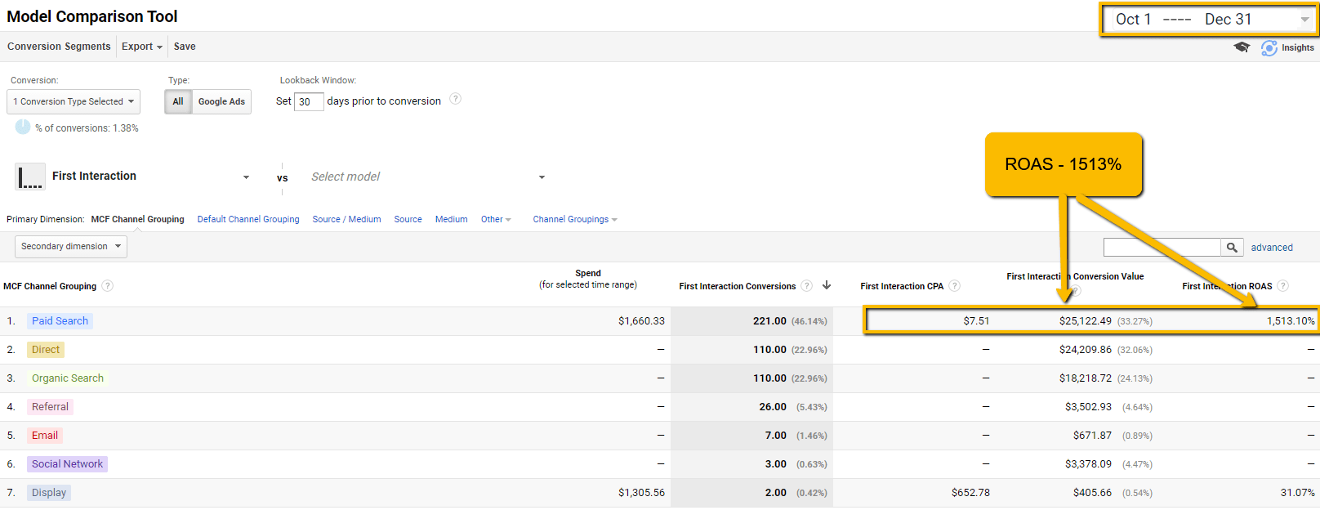
Task: Open the date range picker
Action: pos(1210,20)
